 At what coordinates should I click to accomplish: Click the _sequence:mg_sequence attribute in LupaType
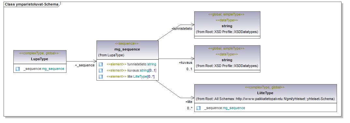[x=44, y=69]
